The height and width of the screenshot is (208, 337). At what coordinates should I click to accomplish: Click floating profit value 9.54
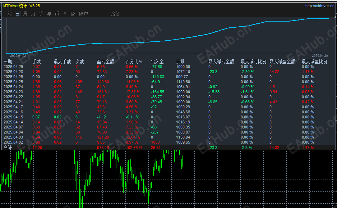(273, 92)
